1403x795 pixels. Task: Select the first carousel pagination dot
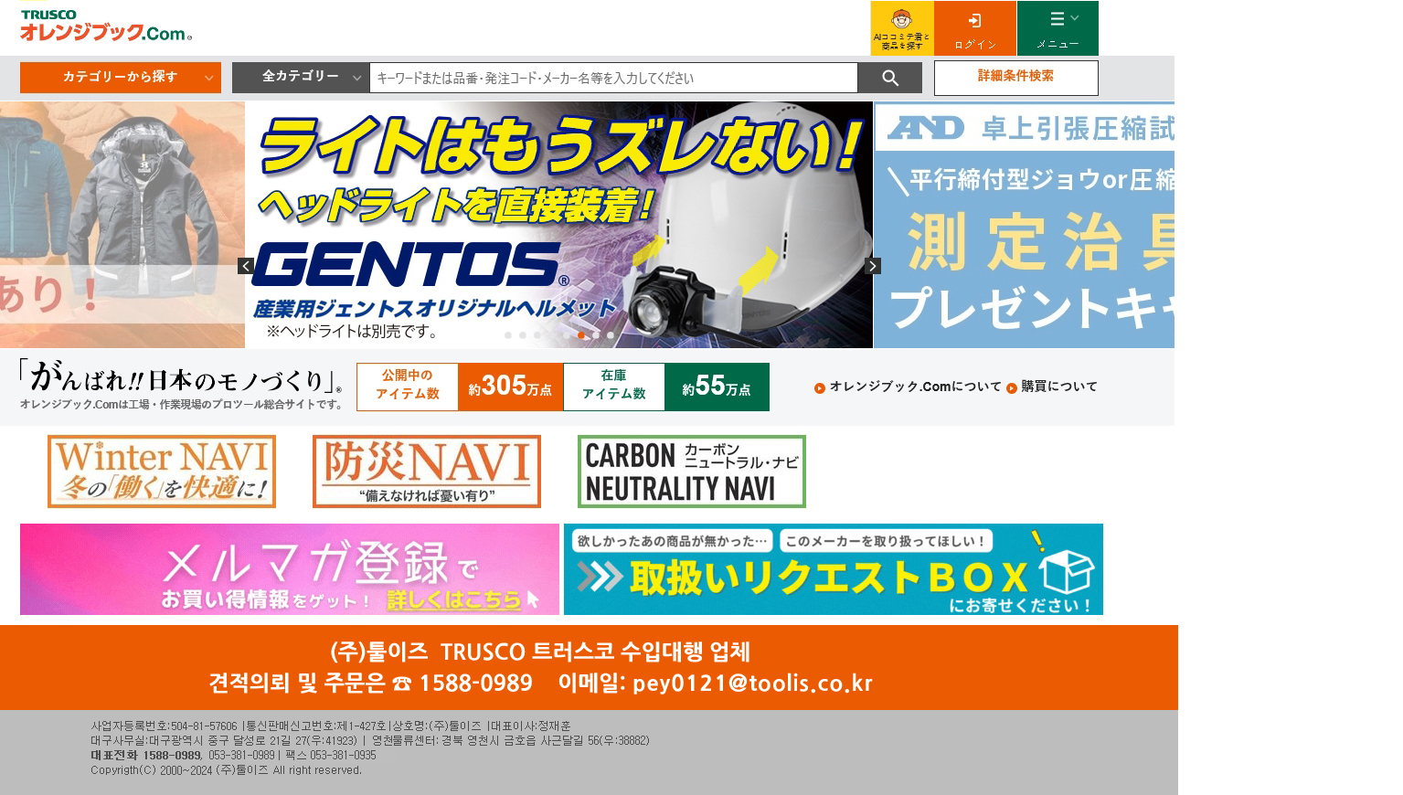point(508,335)
